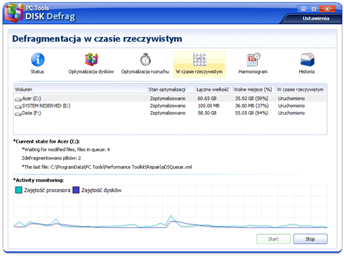Sort by Wolumin column header

80,89
